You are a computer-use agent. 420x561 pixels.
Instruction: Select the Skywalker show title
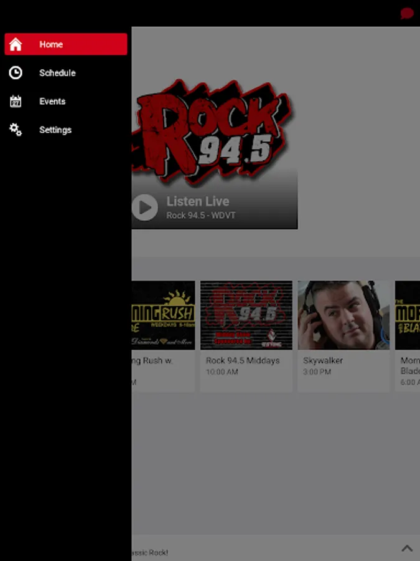323,361
